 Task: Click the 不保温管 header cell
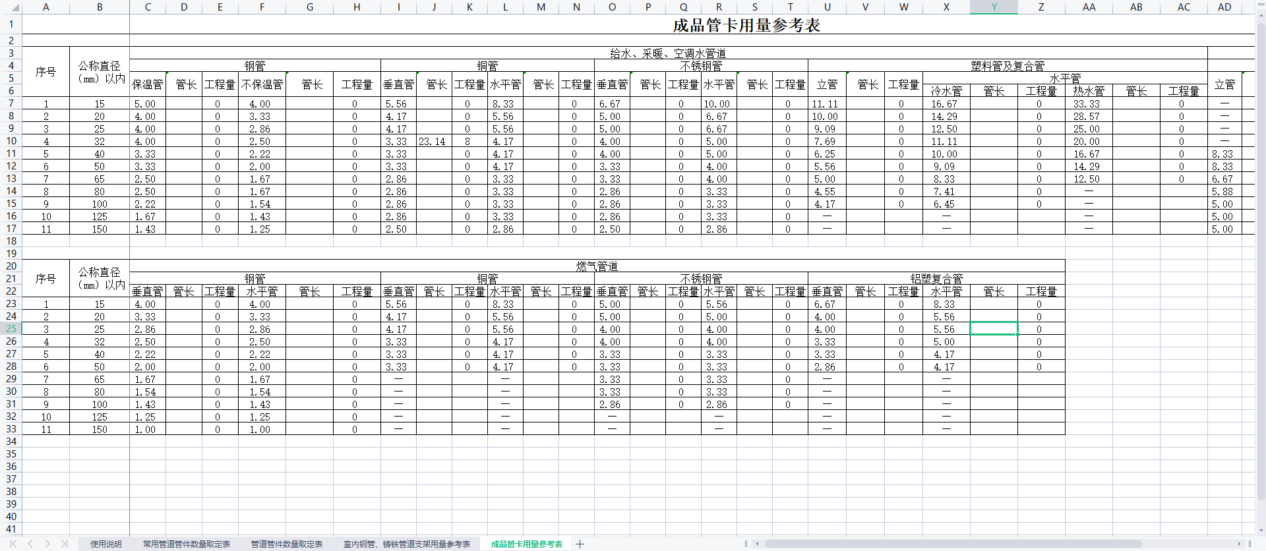[x=262, y=84]
